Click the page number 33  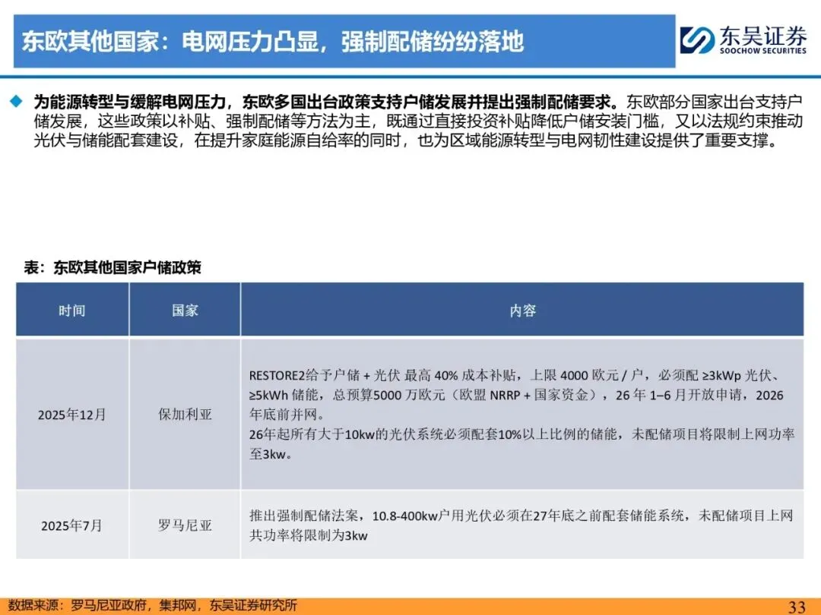pyautogui.click(x=797, y=606)
